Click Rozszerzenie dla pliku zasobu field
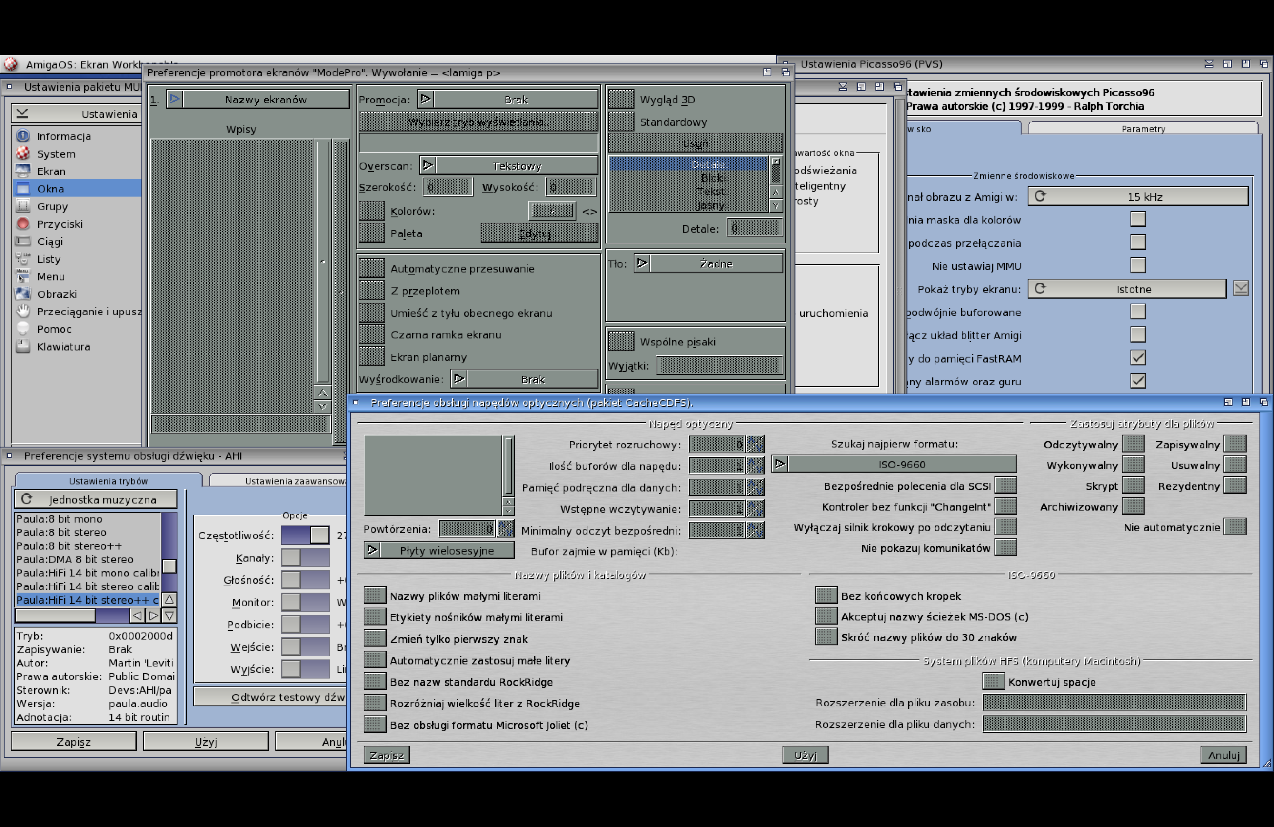The width and height of the screenshot is (1274, 827). pyautogui.click(x=1114, y=702)
